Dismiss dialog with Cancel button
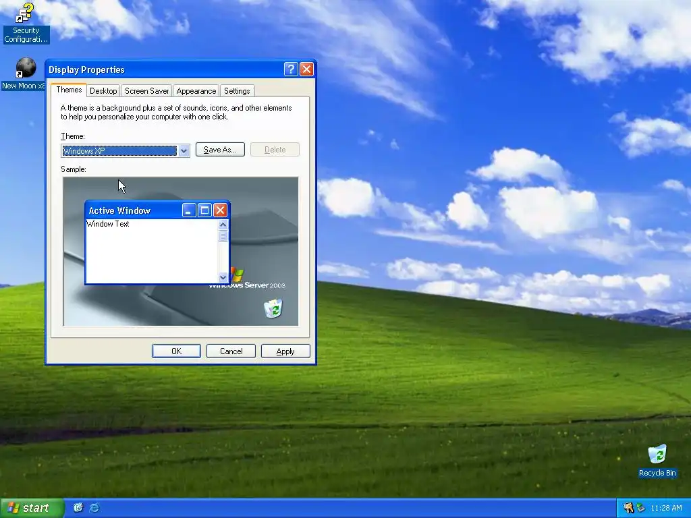The image size is (691, 518). [x=231, y=351]
